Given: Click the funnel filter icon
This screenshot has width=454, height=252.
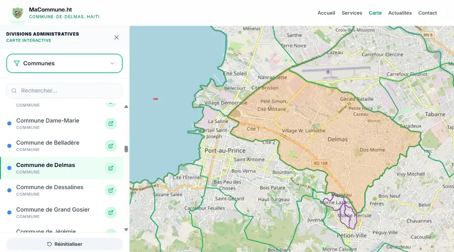Looking at the screenshot, I should [17, 63].
